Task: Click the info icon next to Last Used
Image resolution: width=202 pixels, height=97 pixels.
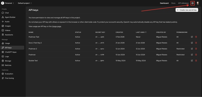Action: tap(146, 32)
